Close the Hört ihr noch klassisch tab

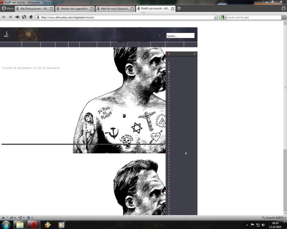click(x=132, y=9)
